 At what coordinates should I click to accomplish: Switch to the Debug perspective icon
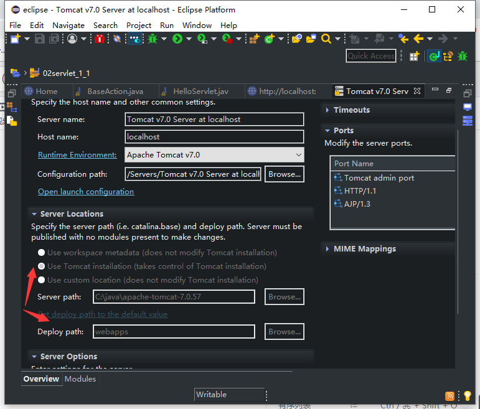pyautogui.click(x=463, y=56)
